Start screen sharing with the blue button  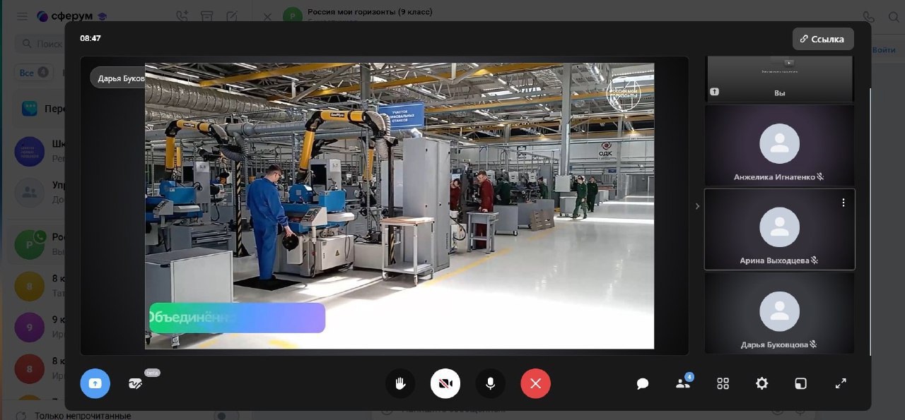pyautogui.click(x=95, y=383)
